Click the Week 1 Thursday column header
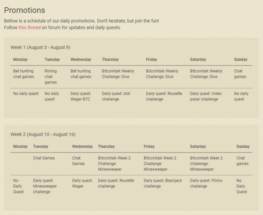This screenshot has height=215, width=263. coord(110,59)
